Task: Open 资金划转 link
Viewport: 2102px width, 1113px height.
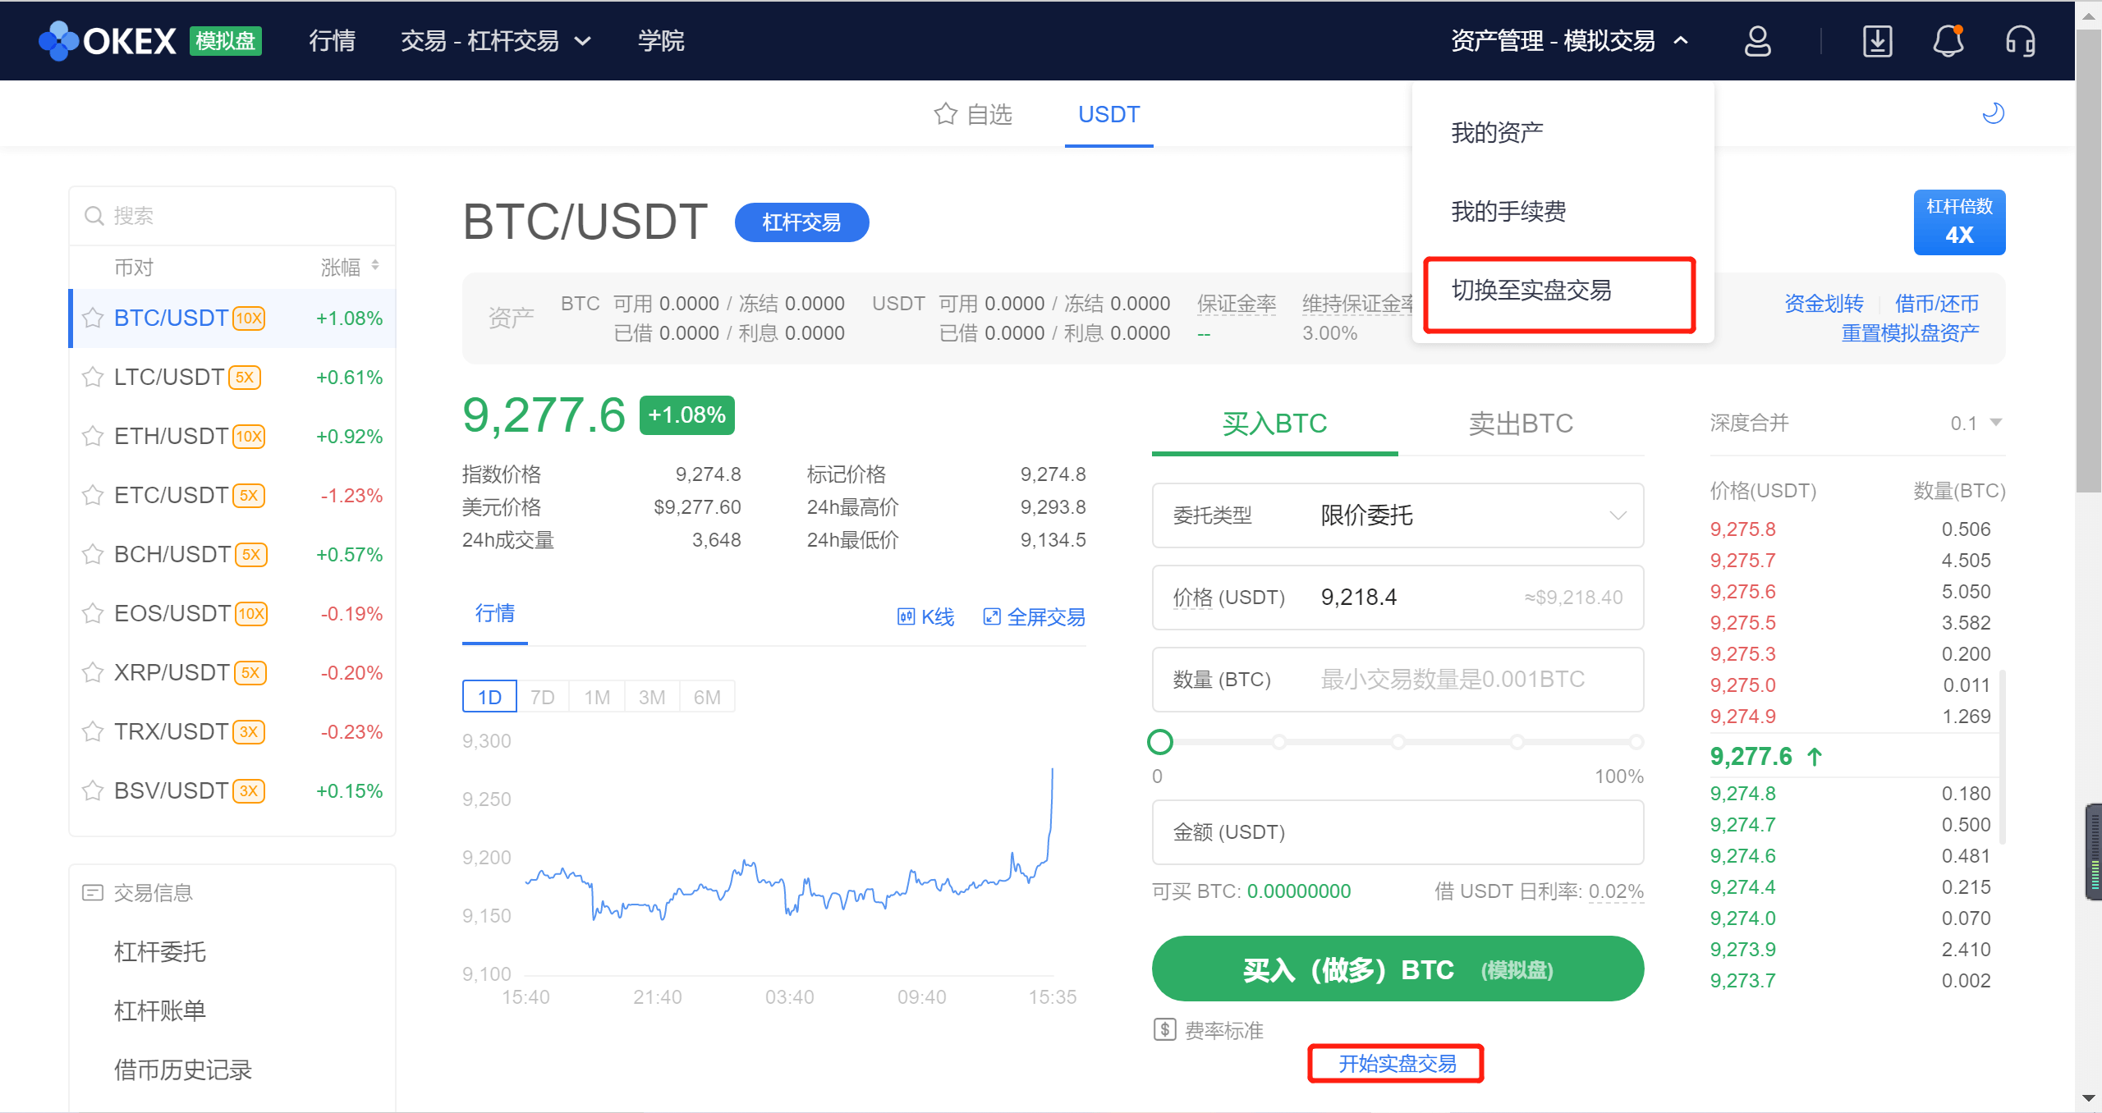Action: point(1824,304)
